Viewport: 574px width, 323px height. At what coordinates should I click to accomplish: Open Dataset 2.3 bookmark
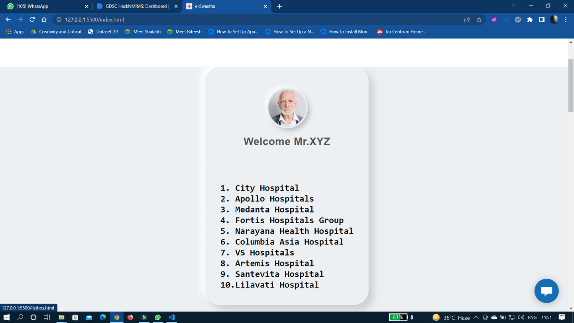click(x=103, y=32)
